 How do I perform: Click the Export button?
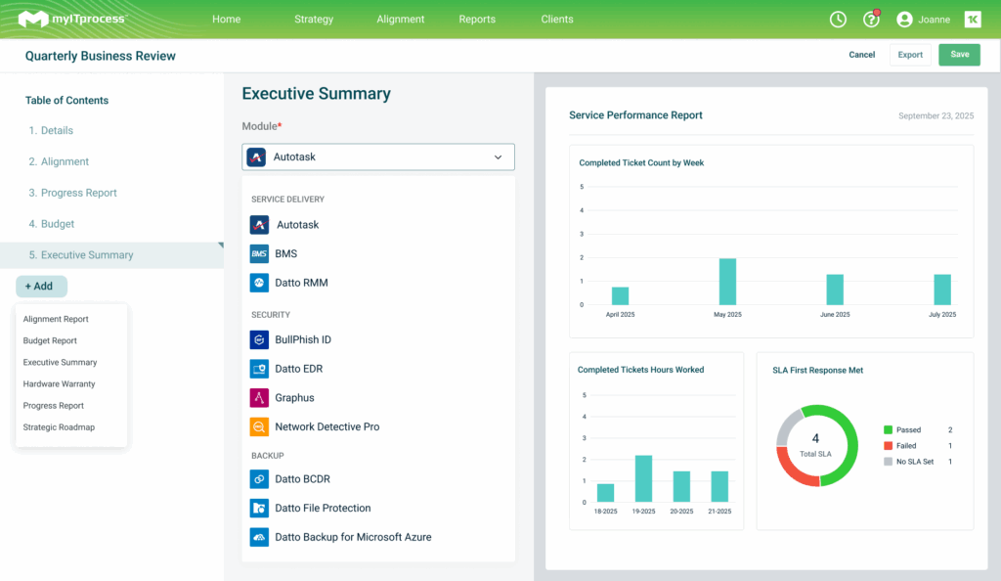click(910, 55)
